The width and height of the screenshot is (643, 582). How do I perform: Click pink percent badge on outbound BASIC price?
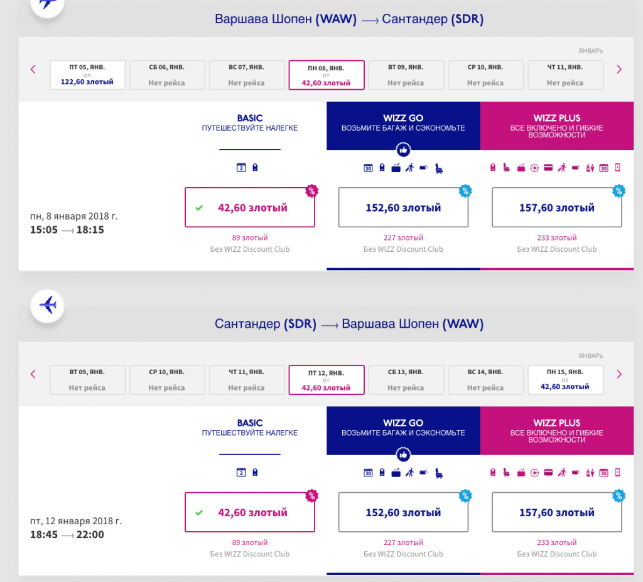tap(311, 190)
